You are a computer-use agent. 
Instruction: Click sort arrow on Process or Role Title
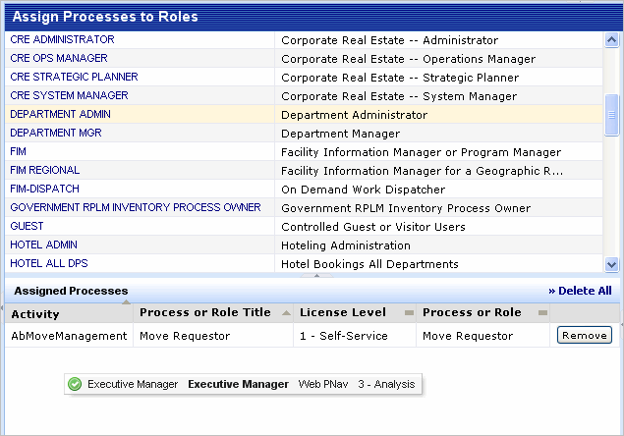tap(286, 312)
